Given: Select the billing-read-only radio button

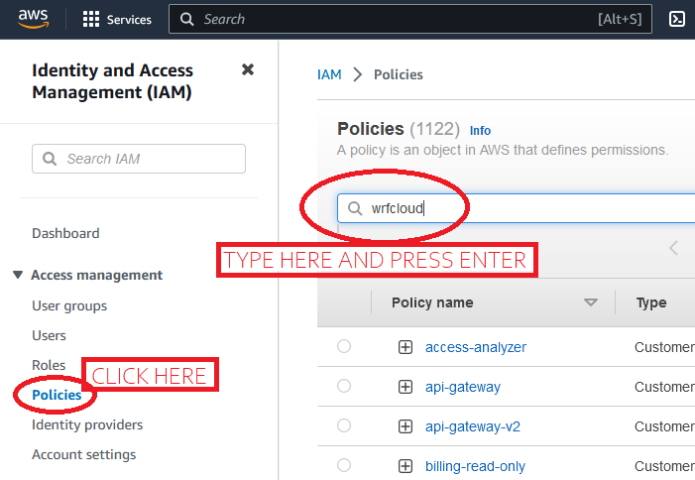Looking at the screenshot, I should pyautogui.click(x=344, y=465).
